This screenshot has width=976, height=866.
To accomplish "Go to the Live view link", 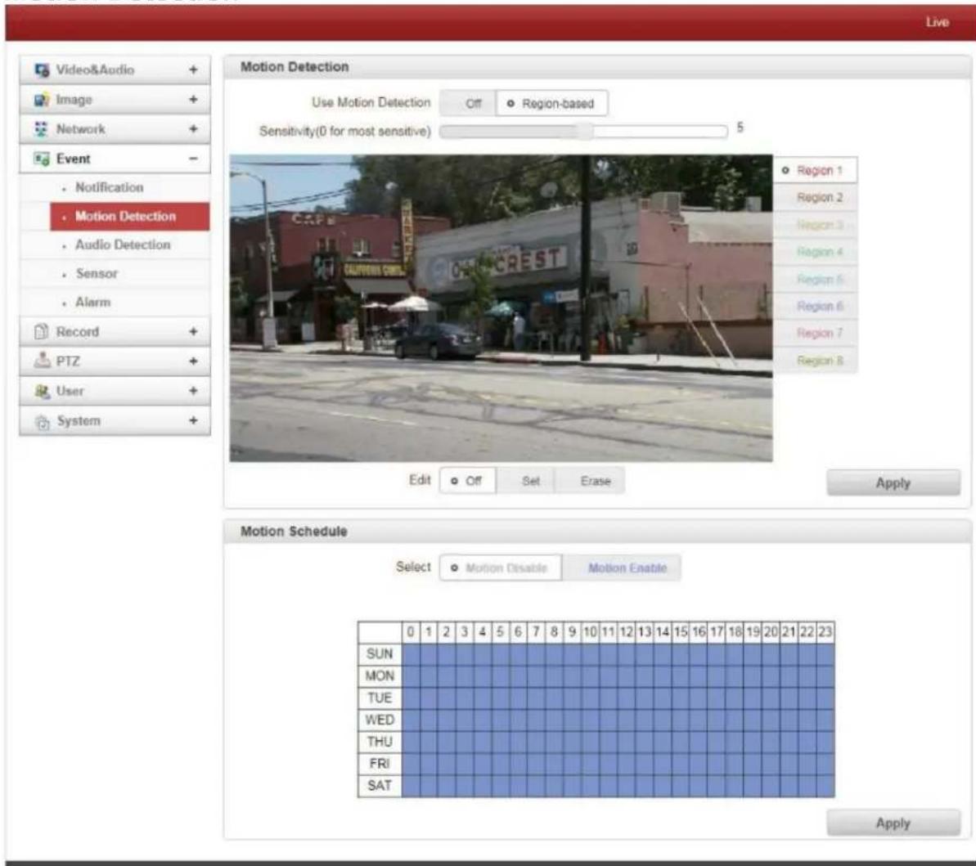I will 937,22.
